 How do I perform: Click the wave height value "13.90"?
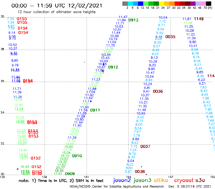coord(93,86)
